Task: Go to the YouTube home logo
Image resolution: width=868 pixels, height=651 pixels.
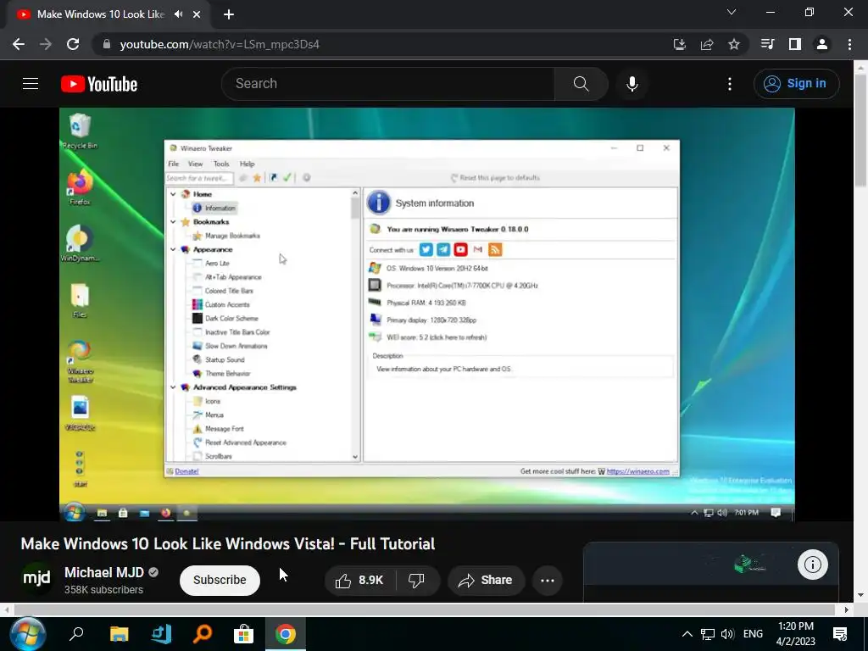Action: coord(99,84)
